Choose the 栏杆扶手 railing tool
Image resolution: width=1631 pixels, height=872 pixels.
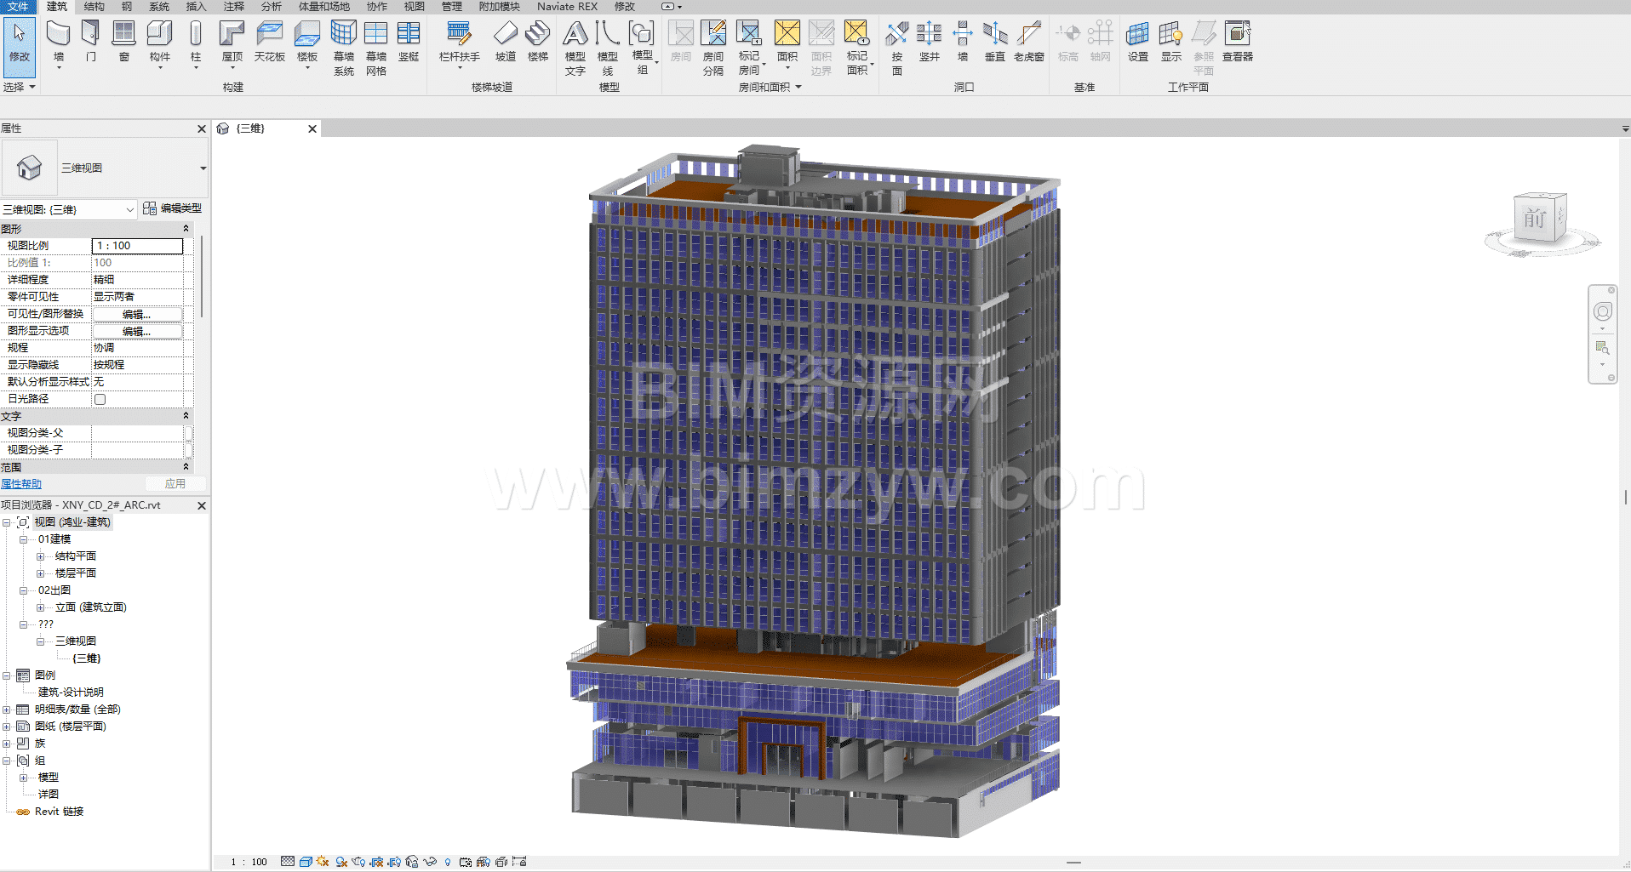(x=459, y=42)
